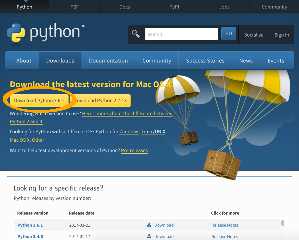299x240 pixels.
Task: Follow the Mac OS X link
Action: (20, 140)
